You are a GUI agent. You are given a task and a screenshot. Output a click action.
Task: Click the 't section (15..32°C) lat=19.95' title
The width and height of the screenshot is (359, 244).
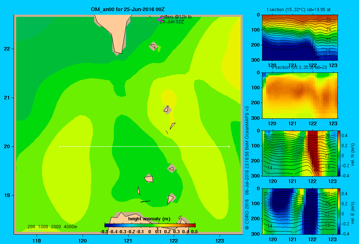click(x=299, y=10)
